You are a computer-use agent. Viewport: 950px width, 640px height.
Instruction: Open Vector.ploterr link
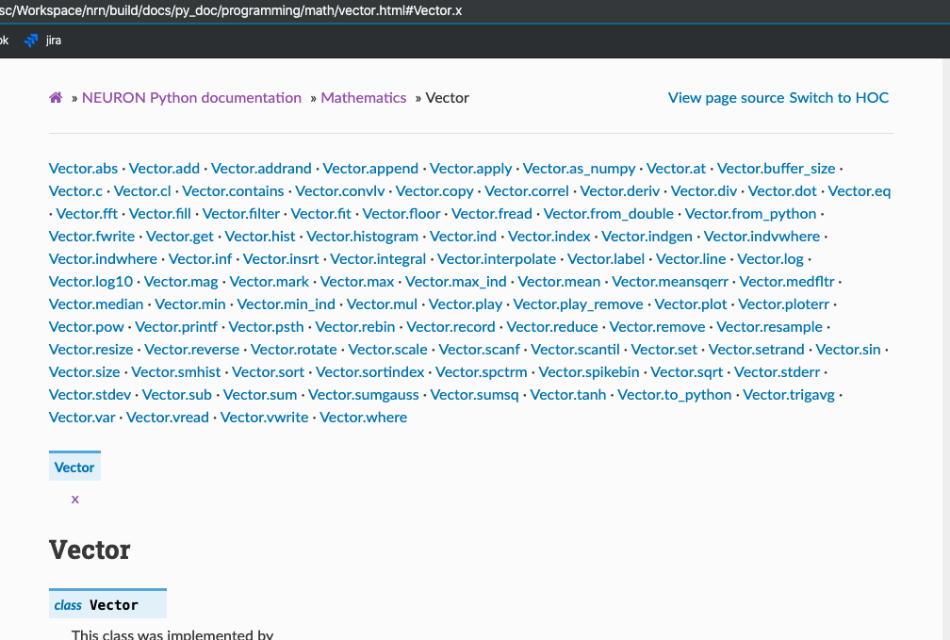pos(783,304)
